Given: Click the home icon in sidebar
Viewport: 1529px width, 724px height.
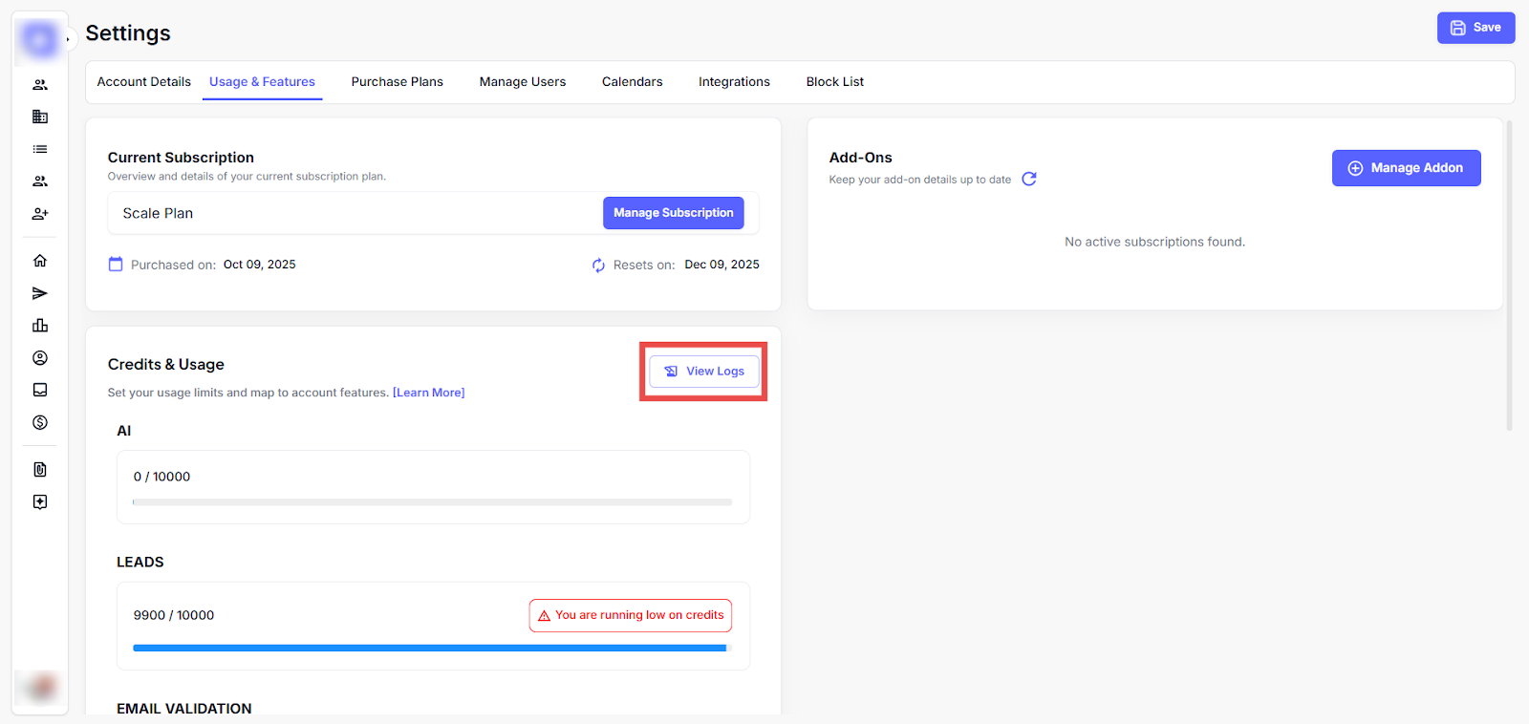Looking at the screenshot, I should click(x=40, y=261).
